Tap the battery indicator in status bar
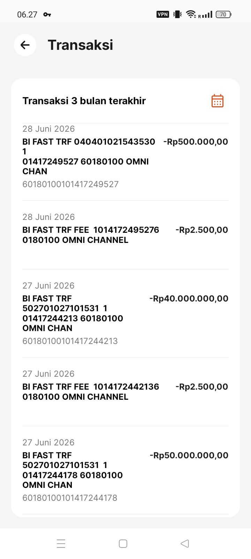The width and height of the screenshot is (251, 559). (x=223, y=14)
